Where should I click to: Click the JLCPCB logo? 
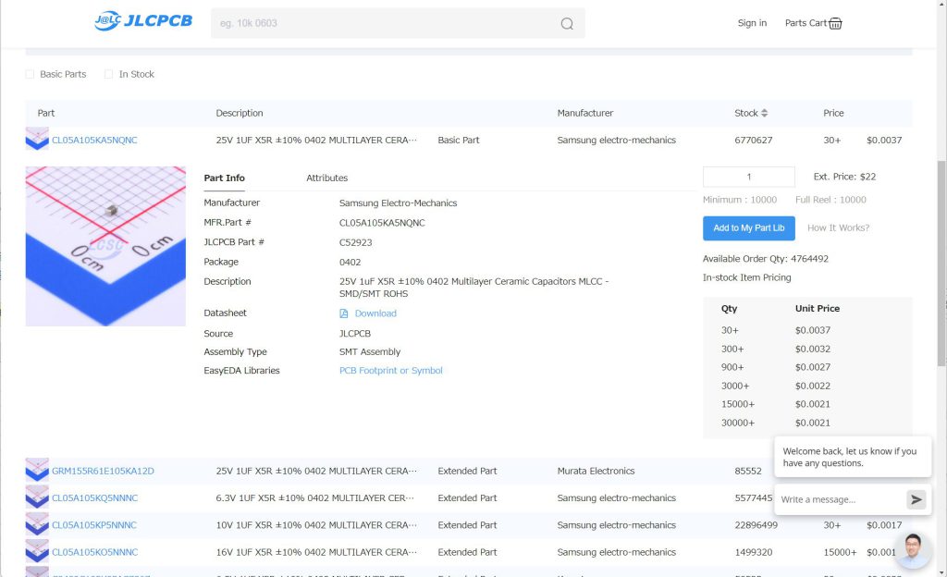[143, 21]
